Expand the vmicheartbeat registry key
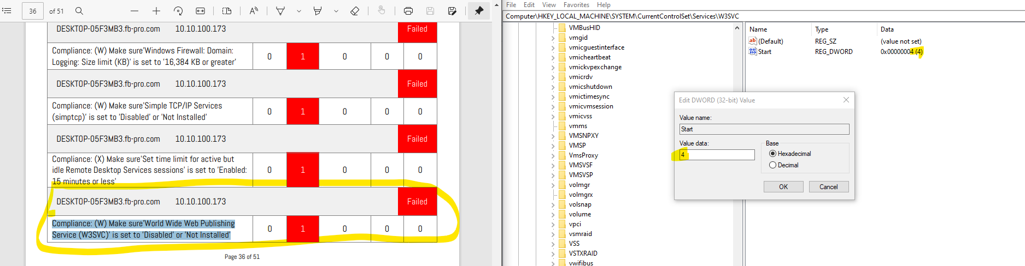 coord(553,58)
